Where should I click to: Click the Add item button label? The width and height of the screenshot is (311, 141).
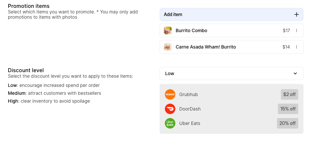click(x=173, y=14)
